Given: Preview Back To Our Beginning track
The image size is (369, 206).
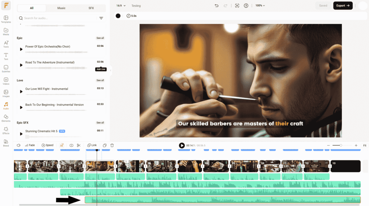Looking at the screenshot, I should [21, 108].
